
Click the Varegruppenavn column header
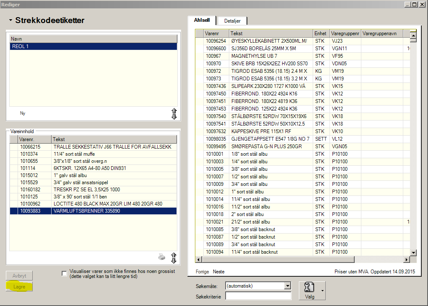(382, 33)
